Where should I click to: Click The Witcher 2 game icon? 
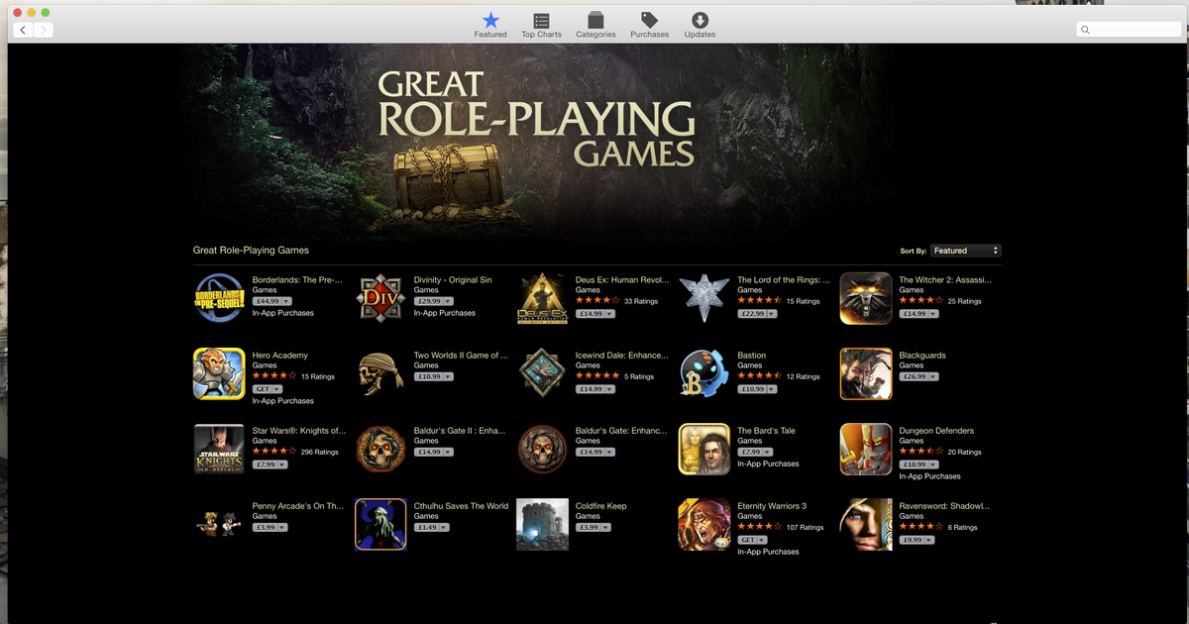(866, 298)
